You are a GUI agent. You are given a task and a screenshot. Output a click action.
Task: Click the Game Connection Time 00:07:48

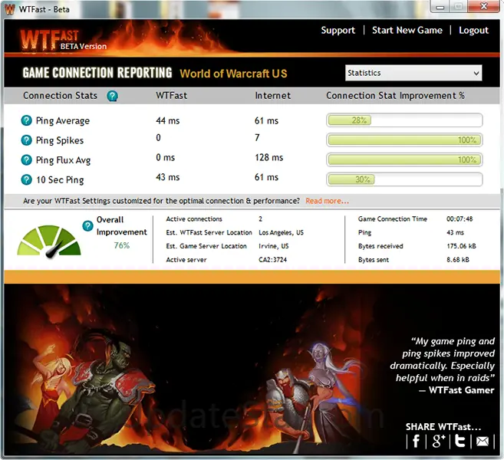(x=460, y=219)
